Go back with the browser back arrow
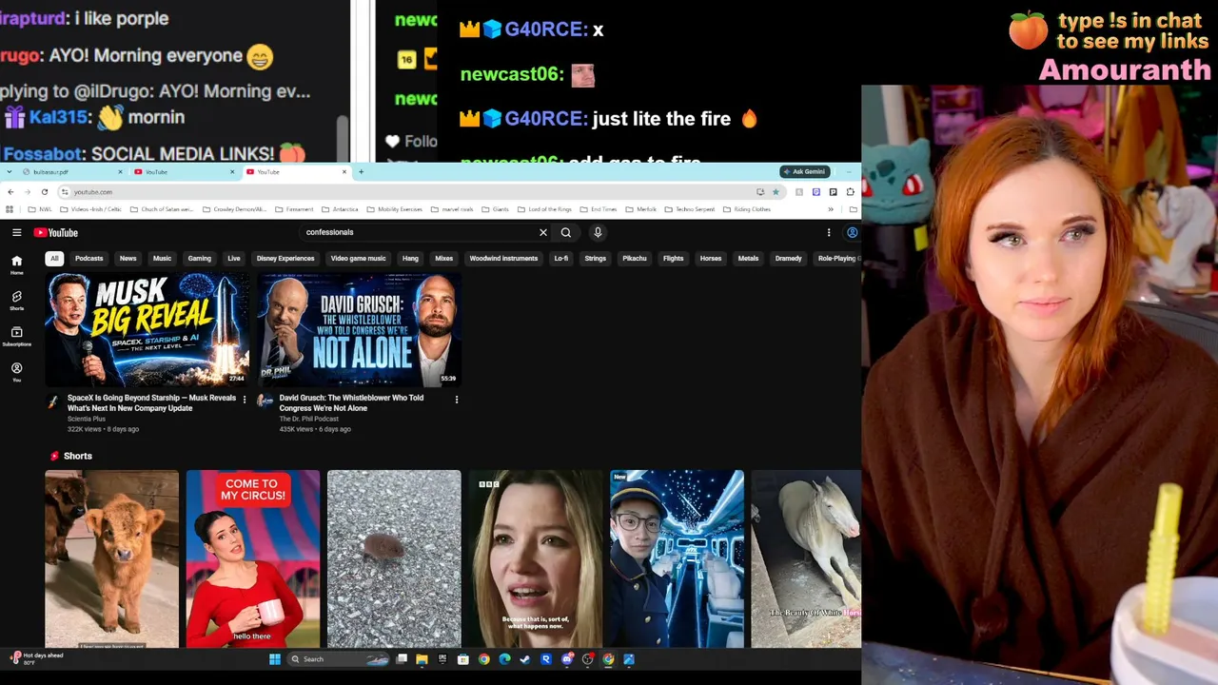1218x685 pixels. (x=10, y=192)
